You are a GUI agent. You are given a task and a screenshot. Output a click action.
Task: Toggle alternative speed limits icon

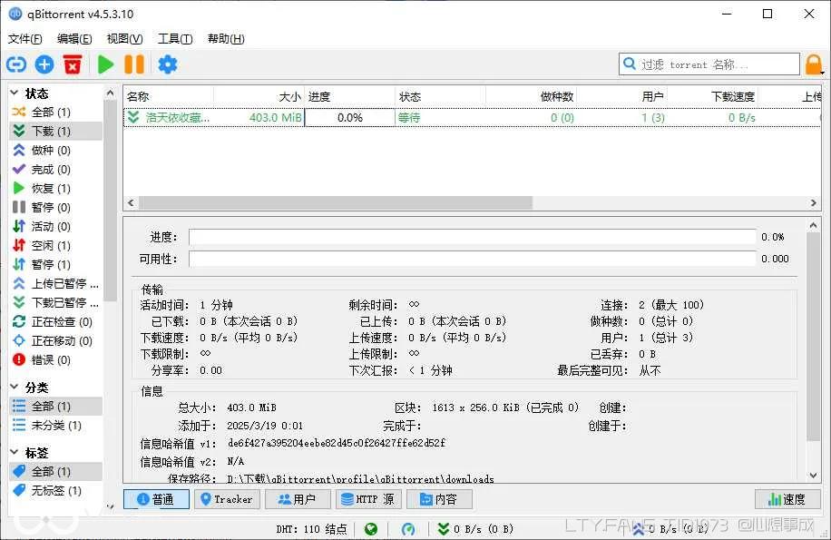408,529
